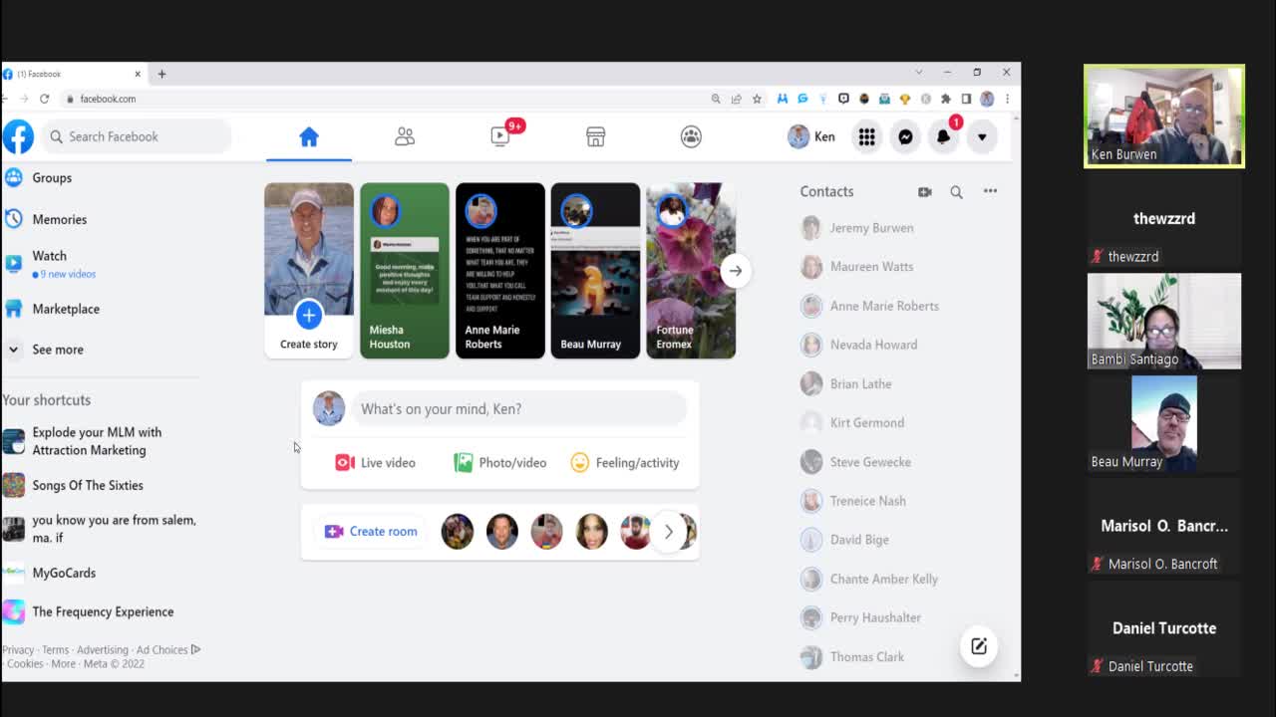Viewport: 1276px width, 717px height.
Task: Click the Search Facebook field
Action: click(137, 136)
